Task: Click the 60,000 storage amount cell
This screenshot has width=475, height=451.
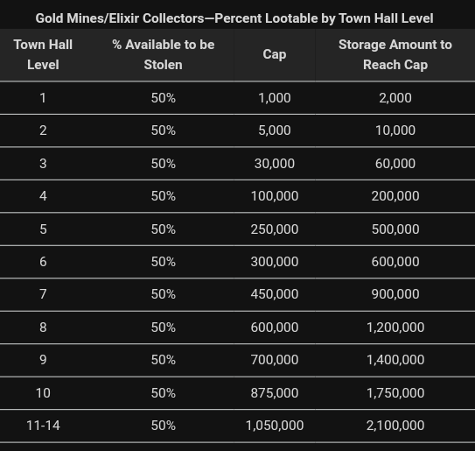Action: coord(395,164)
